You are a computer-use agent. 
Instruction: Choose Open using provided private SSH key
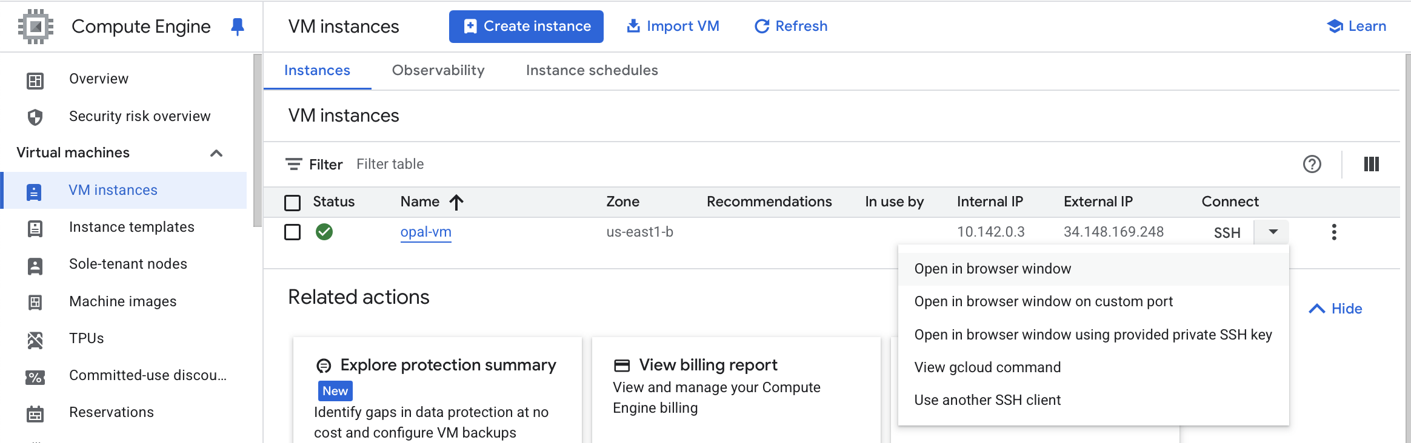(x=1093, y=335)
